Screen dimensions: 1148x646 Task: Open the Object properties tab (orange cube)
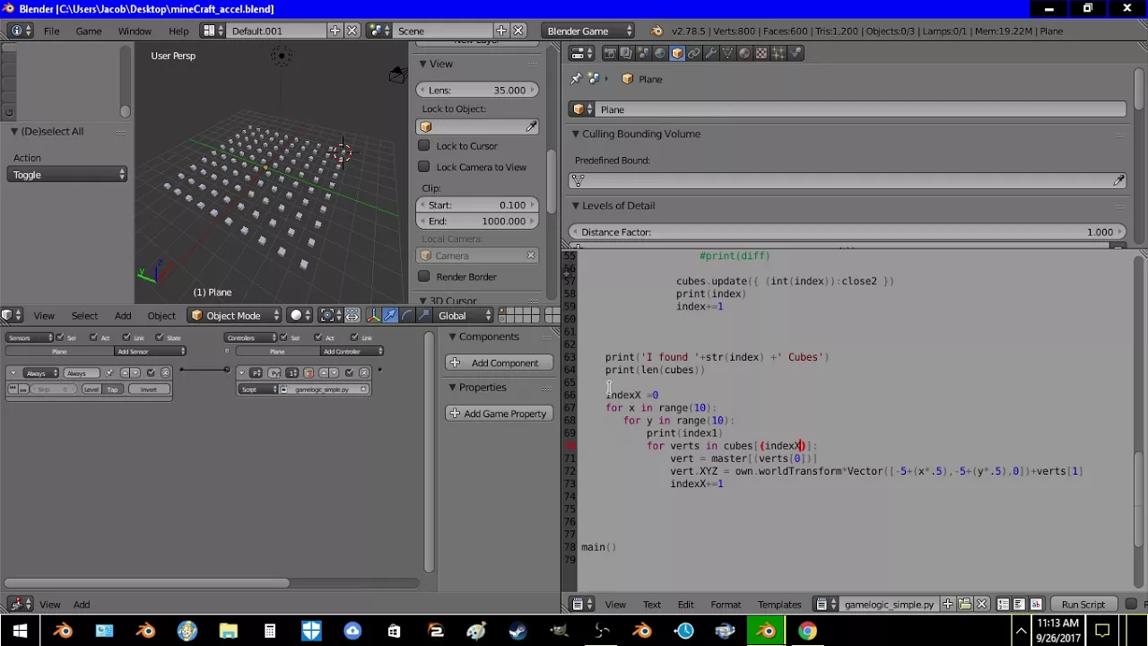(677, 53)
